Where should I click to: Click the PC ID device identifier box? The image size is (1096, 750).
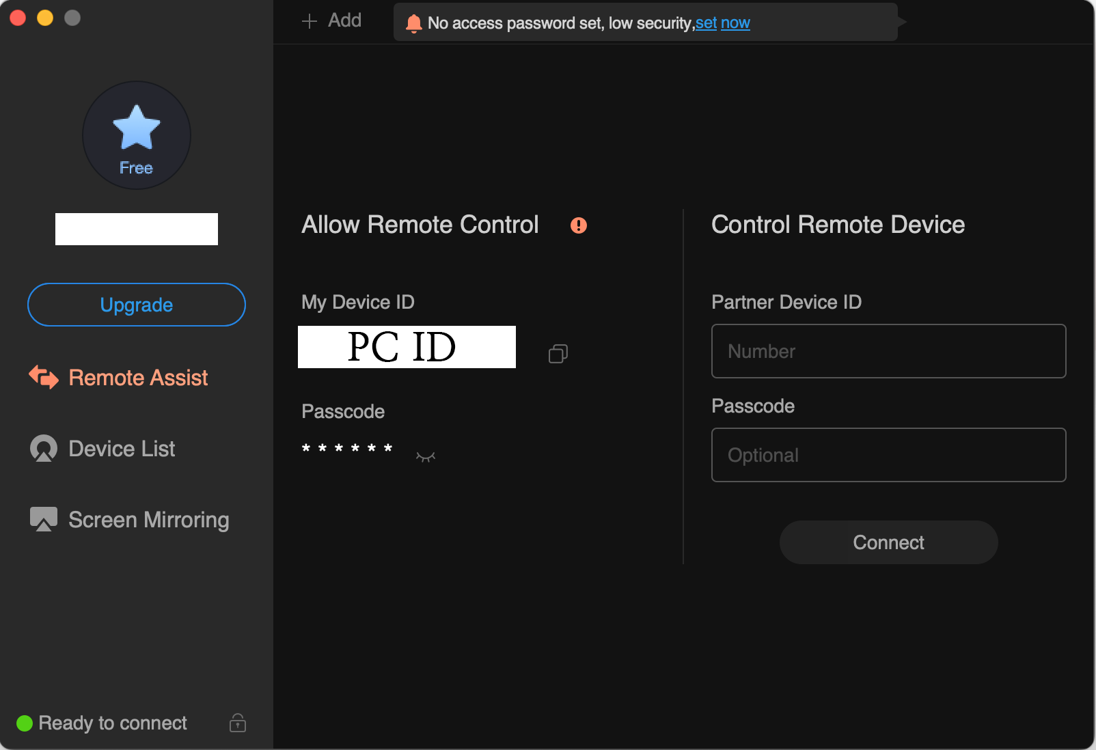point(407,347)
